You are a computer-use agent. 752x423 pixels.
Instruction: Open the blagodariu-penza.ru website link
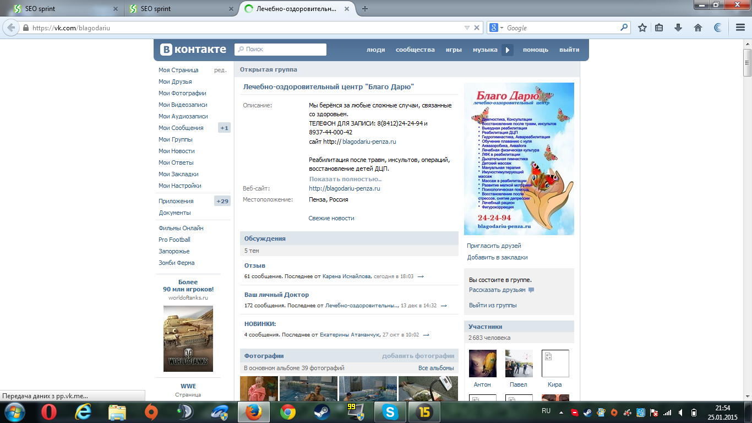(x=345, y=188)
